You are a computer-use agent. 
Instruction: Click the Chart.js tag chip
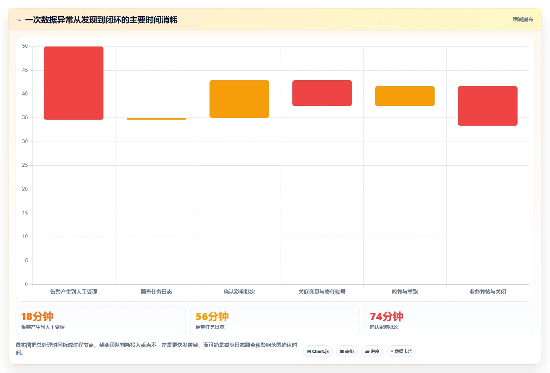318,351
